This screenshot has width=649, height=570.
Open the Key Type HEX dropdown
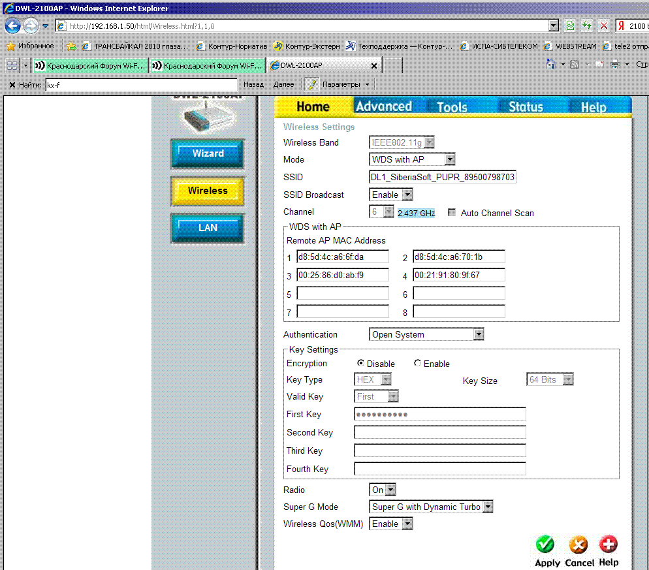click(373, 379)
